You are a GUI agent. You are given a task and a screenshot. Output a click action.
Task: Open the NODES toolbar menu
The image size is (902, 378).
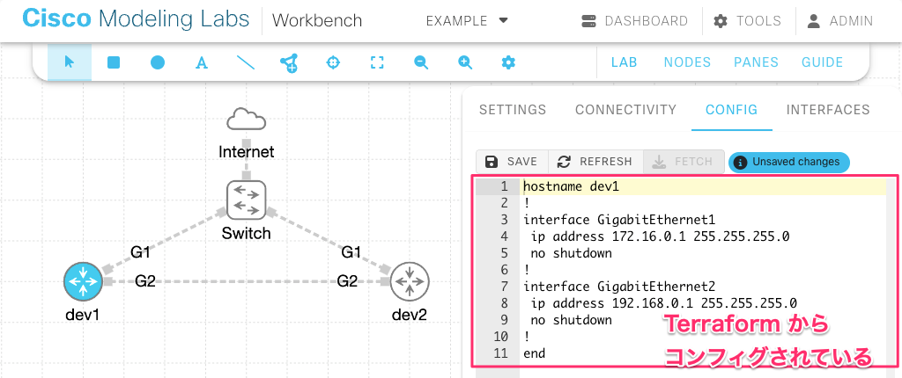687,62
